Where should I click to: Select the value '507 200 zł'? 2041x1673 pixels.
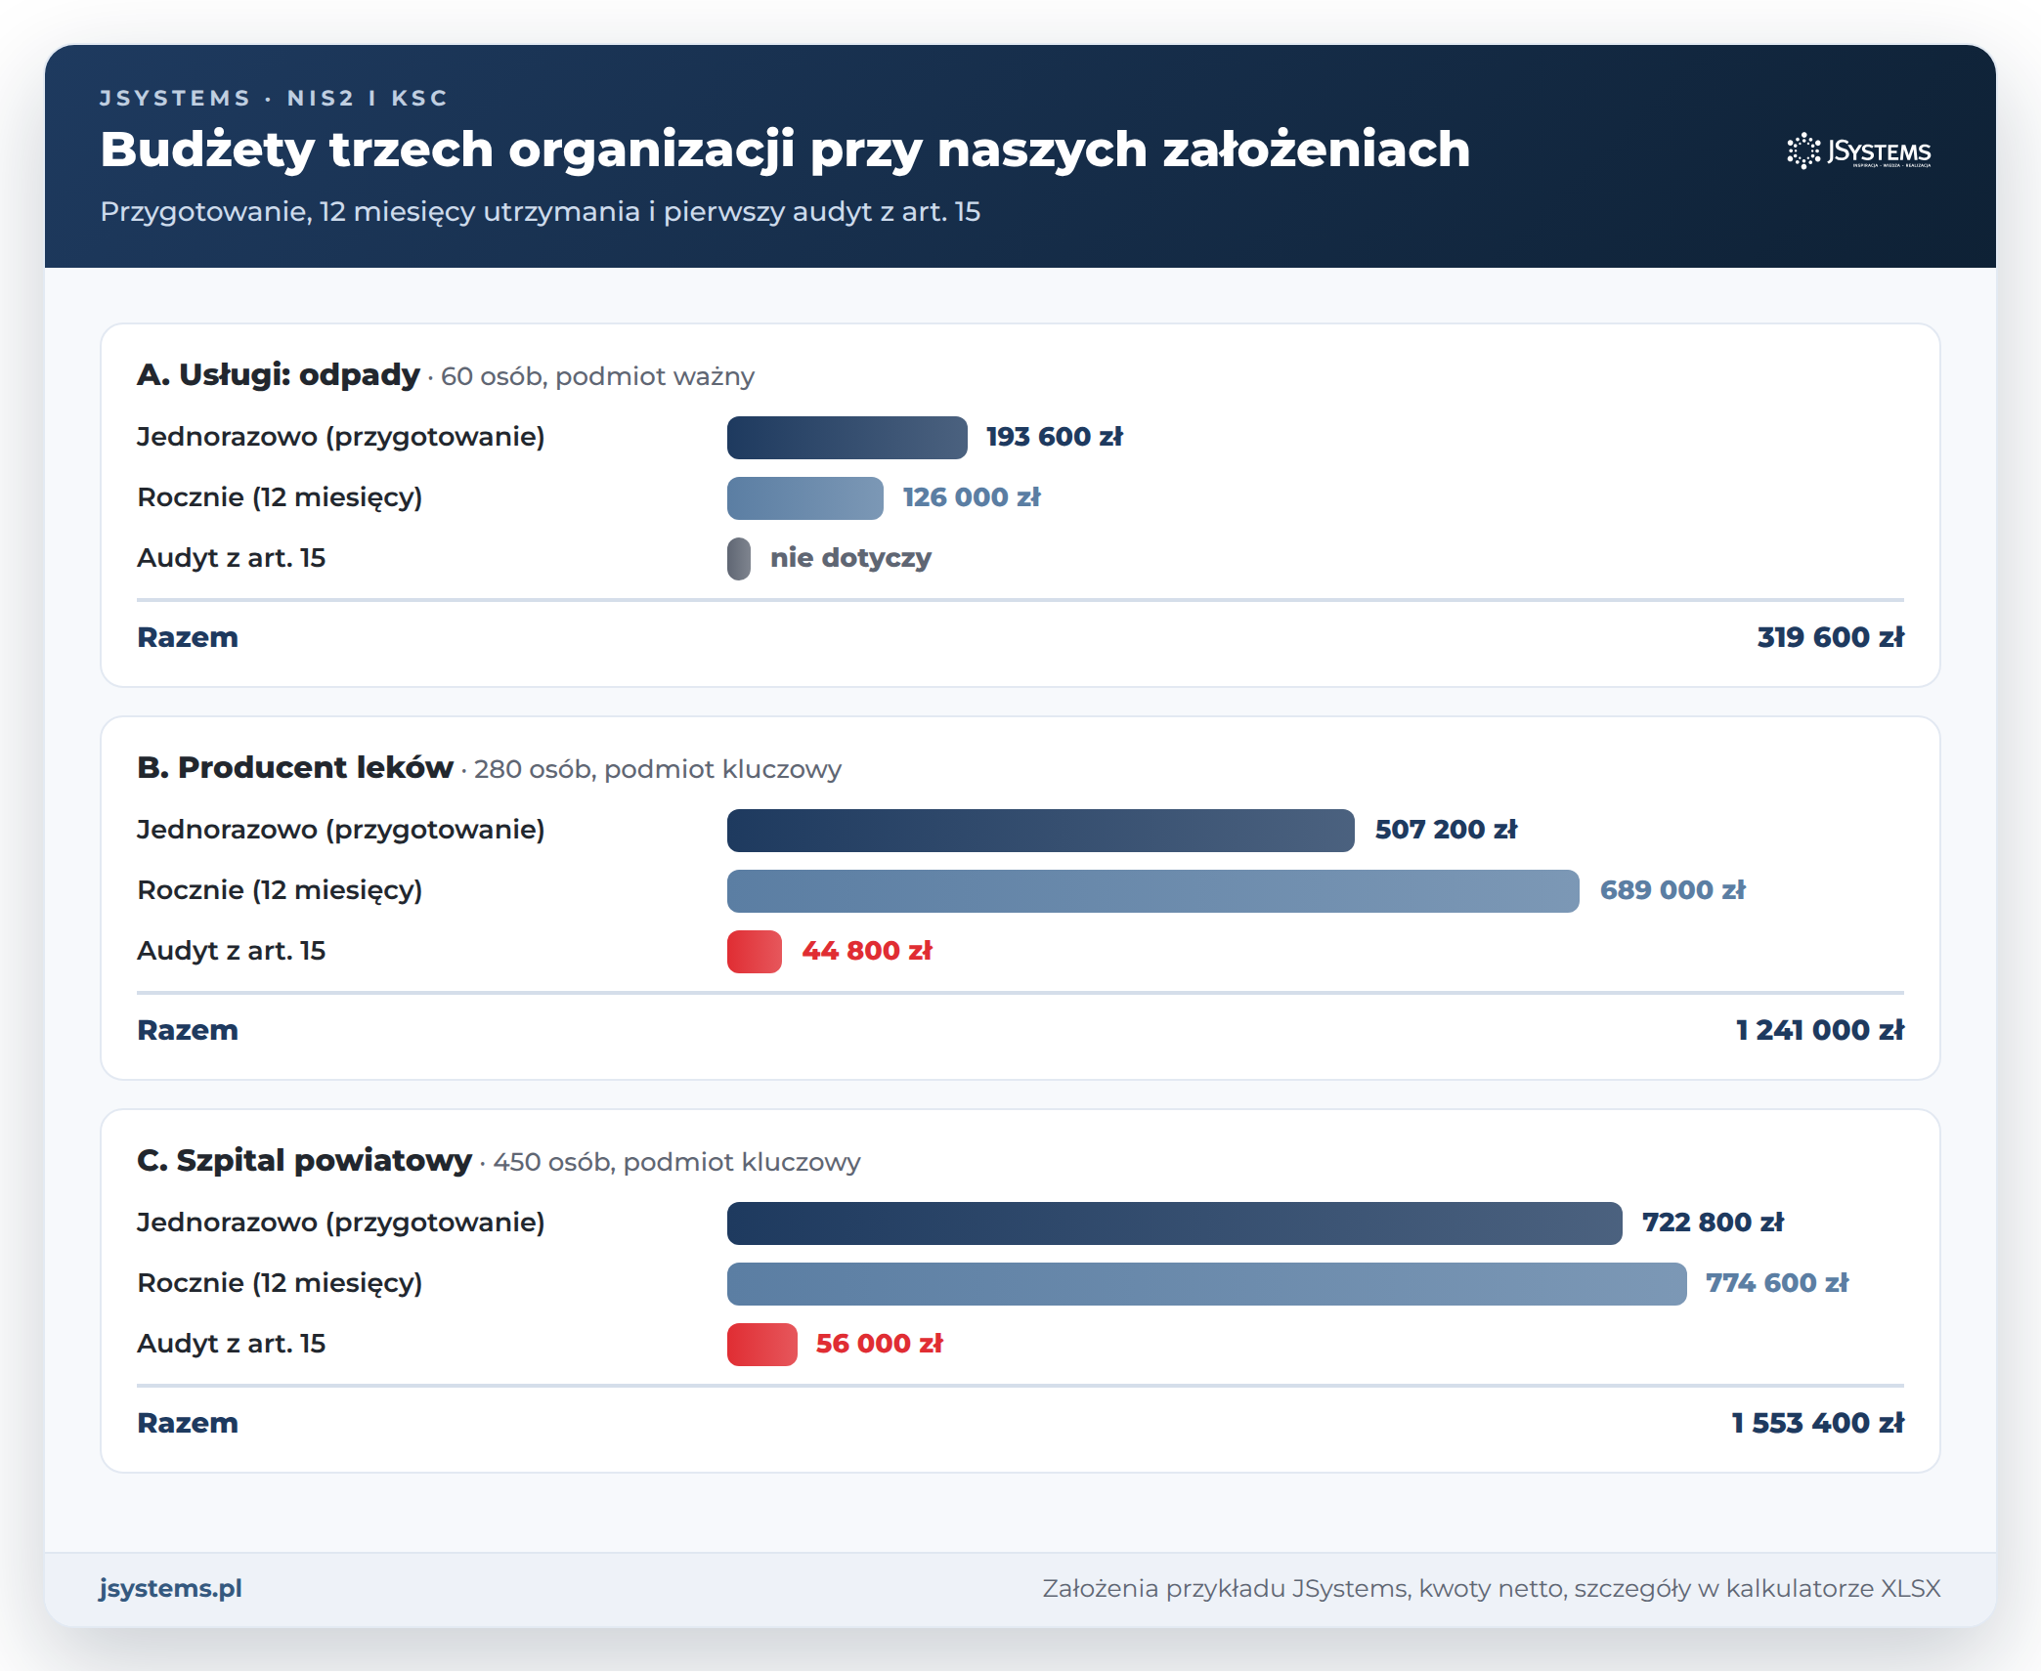point(1447,830)
